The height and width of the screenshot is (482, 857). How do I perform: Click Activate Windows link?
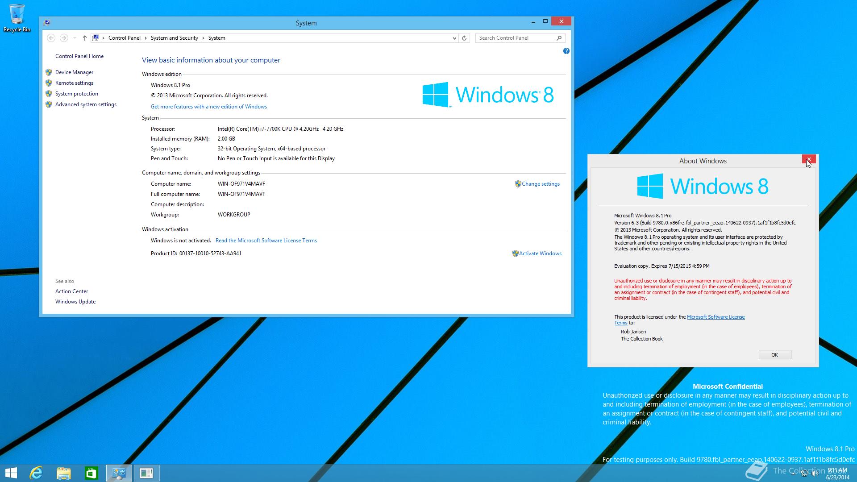coord(540,253)
